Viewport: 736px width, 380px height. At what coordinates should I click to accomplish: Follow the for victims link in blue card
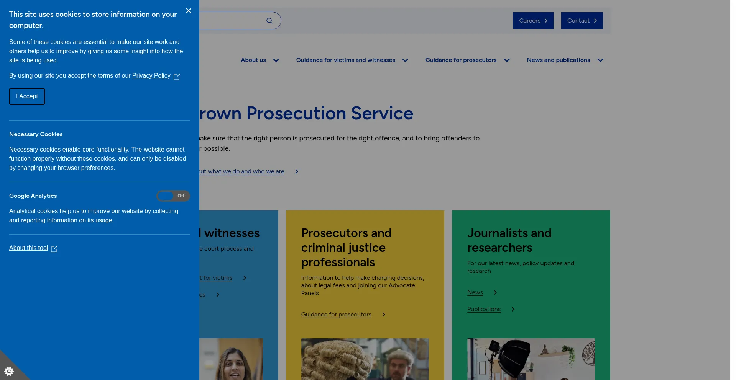(x=216, y=278)
